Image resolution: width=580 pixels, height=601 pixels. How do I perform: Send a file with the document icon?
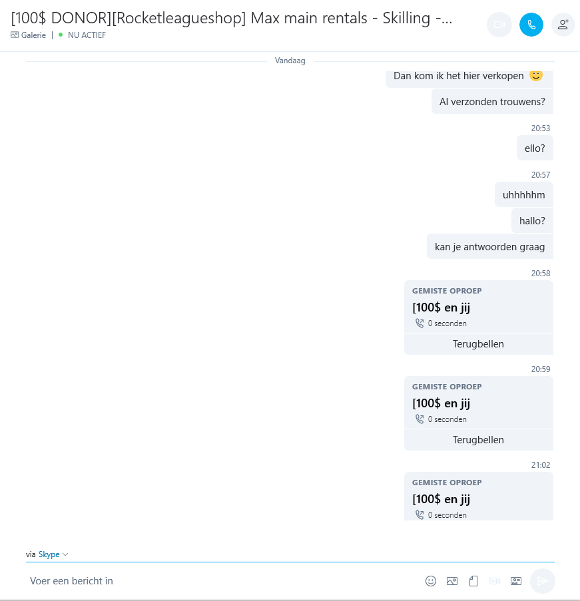click(473, 581)
